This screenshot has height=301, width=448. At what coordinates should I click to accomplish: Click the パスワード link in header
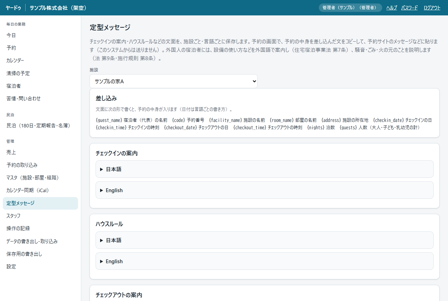409,8
